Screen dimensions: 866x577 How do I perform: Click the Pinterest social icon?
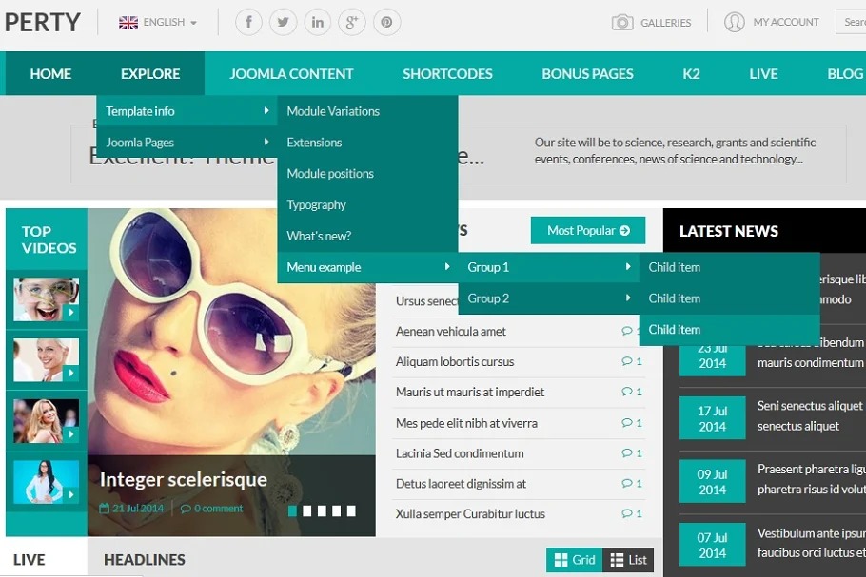click(385, 22)
